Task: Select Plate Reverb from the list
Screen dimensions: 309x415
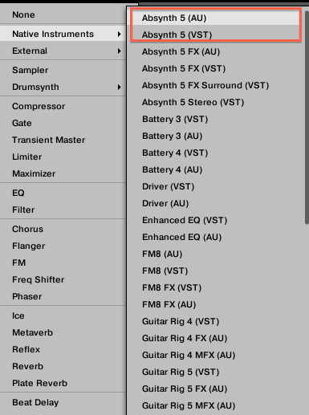Action: [x=63, y=383]
